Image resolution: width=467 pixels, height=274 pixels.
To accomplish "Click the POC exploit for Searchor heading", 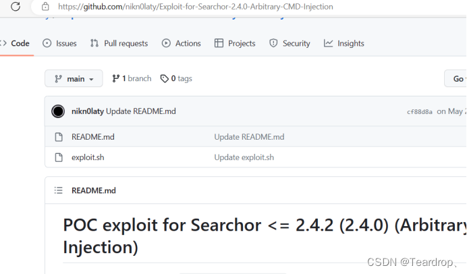I will point(265,236).
